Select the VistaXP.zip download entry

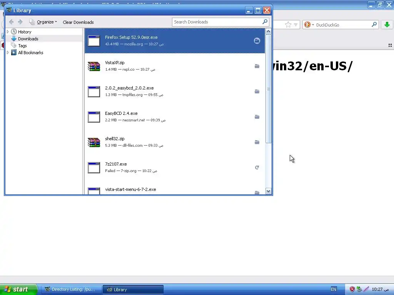click(175, 66)
